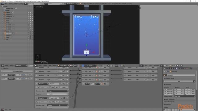Open the Blender Game engine dropdown
The height and width of the screenshot is (111, 198).
(72, 4)
